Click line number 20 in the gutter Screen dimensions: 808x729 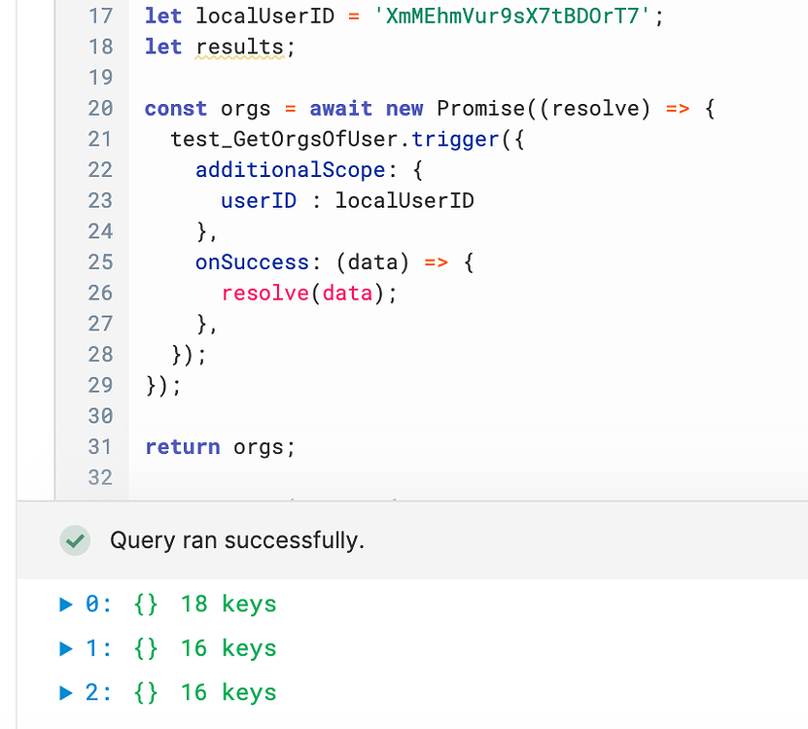(100, 109)
